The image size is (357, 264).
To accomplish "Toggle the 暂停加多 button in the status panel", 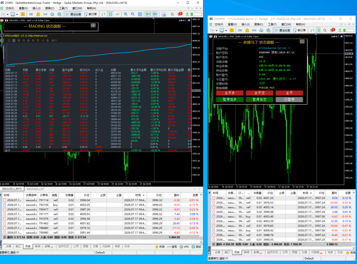I will pos(230,100).
